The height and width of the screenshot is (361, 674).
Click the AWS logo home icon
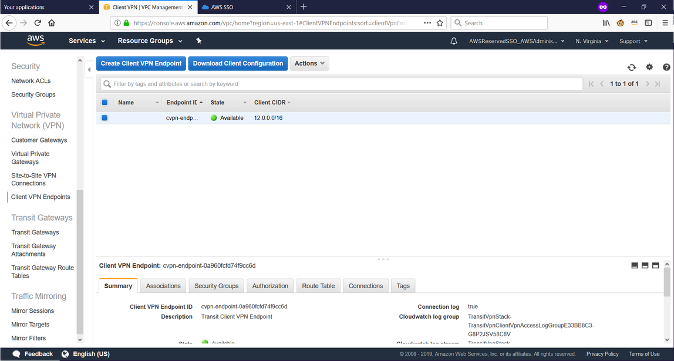click(x=36, y=41)
